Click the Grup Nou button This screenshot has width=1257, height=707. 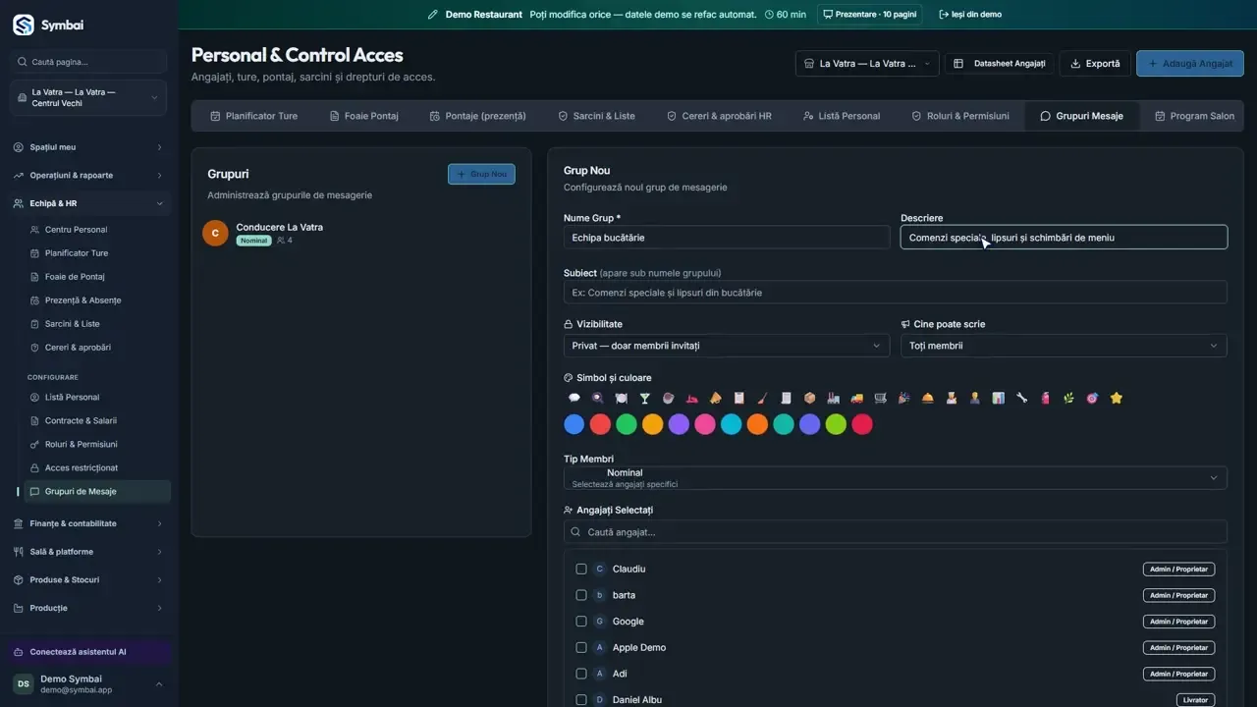tap(481, 174)
